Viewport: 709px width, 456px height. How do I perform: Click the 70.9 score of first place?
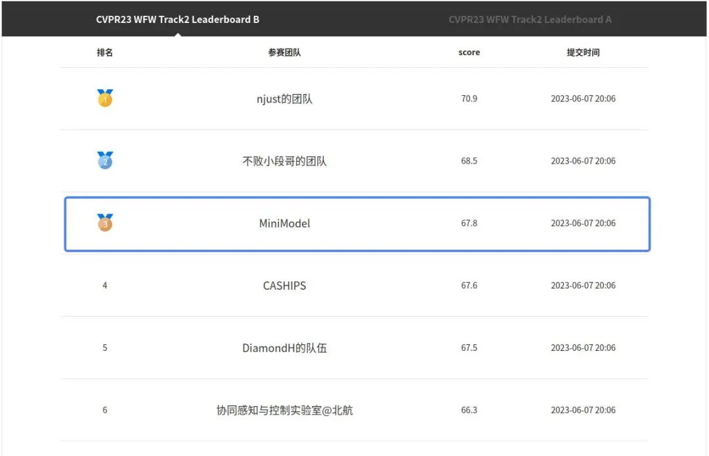point(469,99)
